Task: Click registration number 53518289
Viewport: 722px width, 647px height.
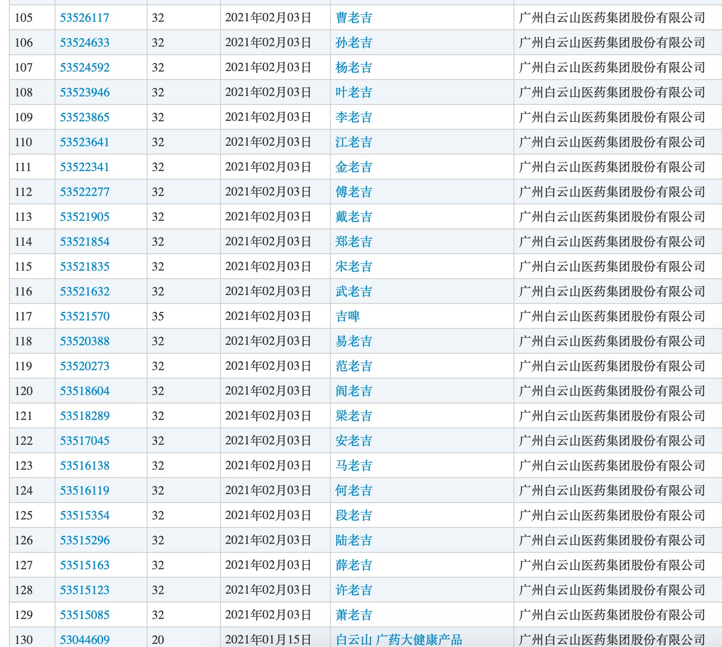Action: [x=84, y=416]
